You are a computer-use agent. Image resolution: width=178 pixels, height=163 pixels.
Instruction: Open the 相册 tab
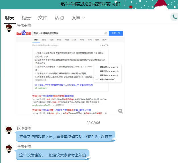click(26, 18)
